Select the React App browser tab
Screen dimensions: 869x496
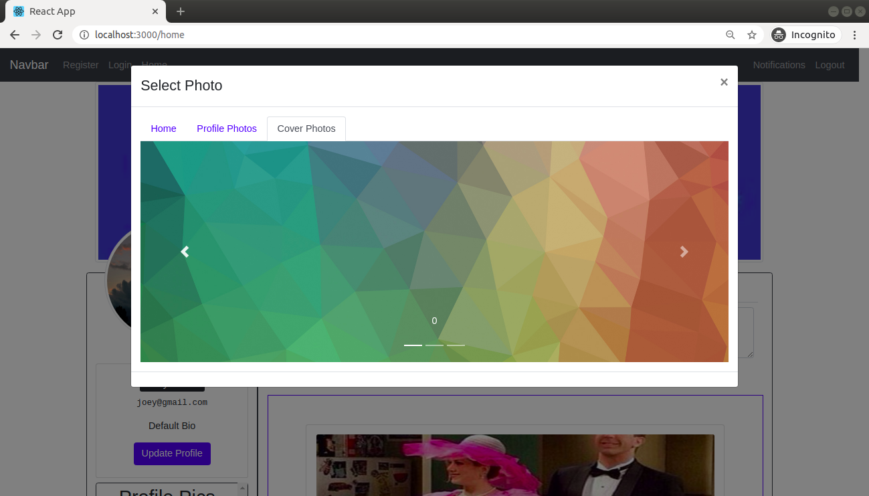pyautogui.click(x=86, y=11)
